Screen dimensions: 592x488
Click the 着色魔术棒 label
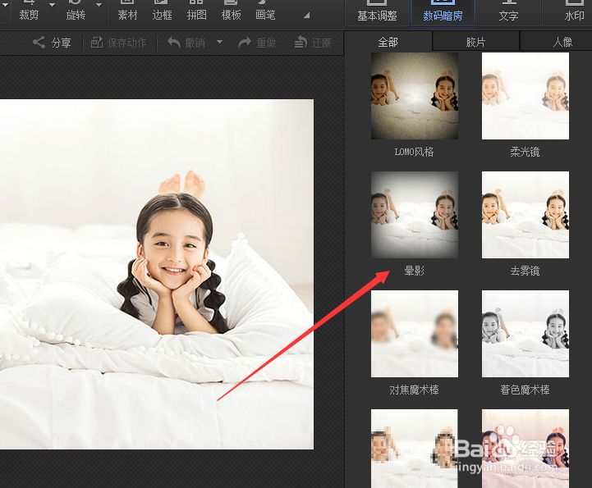(x=525, y=390)
